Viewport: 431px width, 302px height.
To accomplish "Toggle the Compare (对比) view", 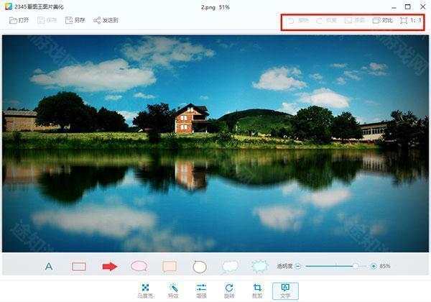I will point(381,20).
